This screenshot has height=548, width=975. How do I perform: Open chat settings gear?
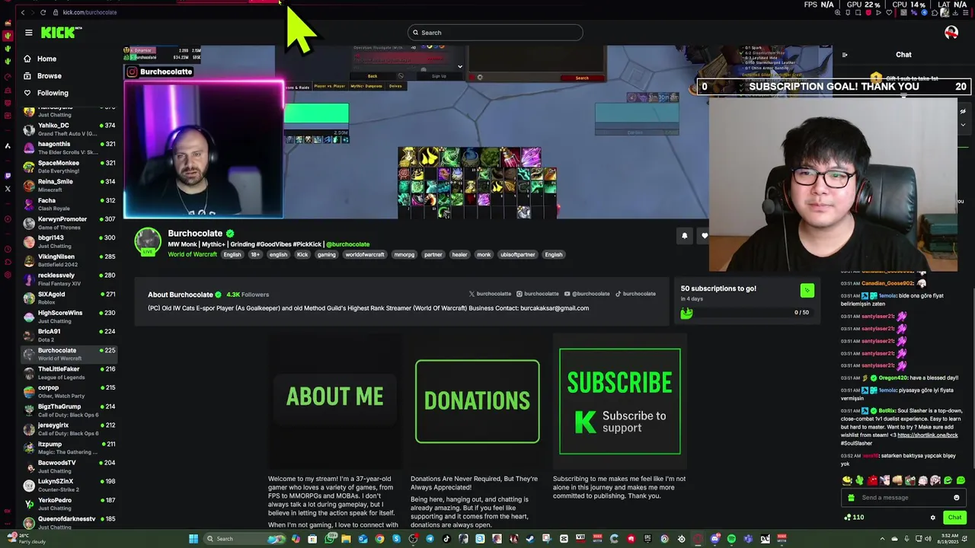932,518
